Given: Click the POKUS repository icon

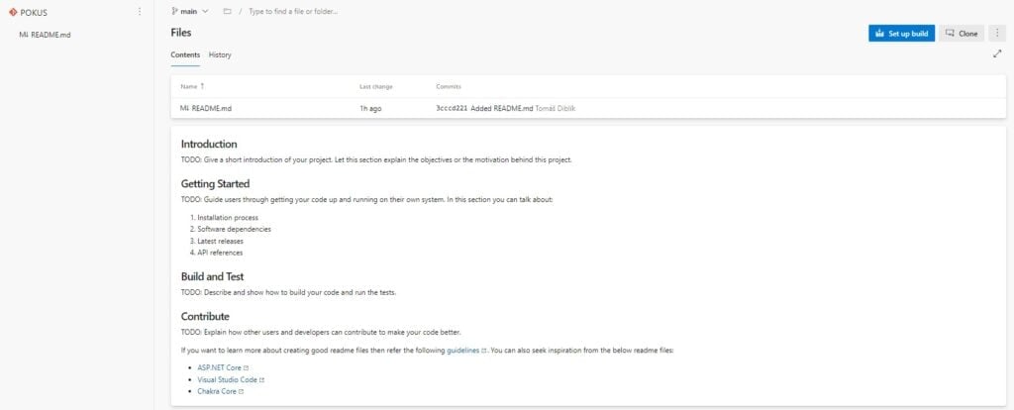Looking at the screenshot, I should [13, 12].
